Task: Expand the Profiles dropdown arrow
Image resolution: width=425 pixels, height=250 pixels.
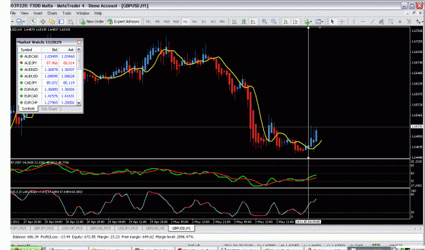Action: click(24, 22)
